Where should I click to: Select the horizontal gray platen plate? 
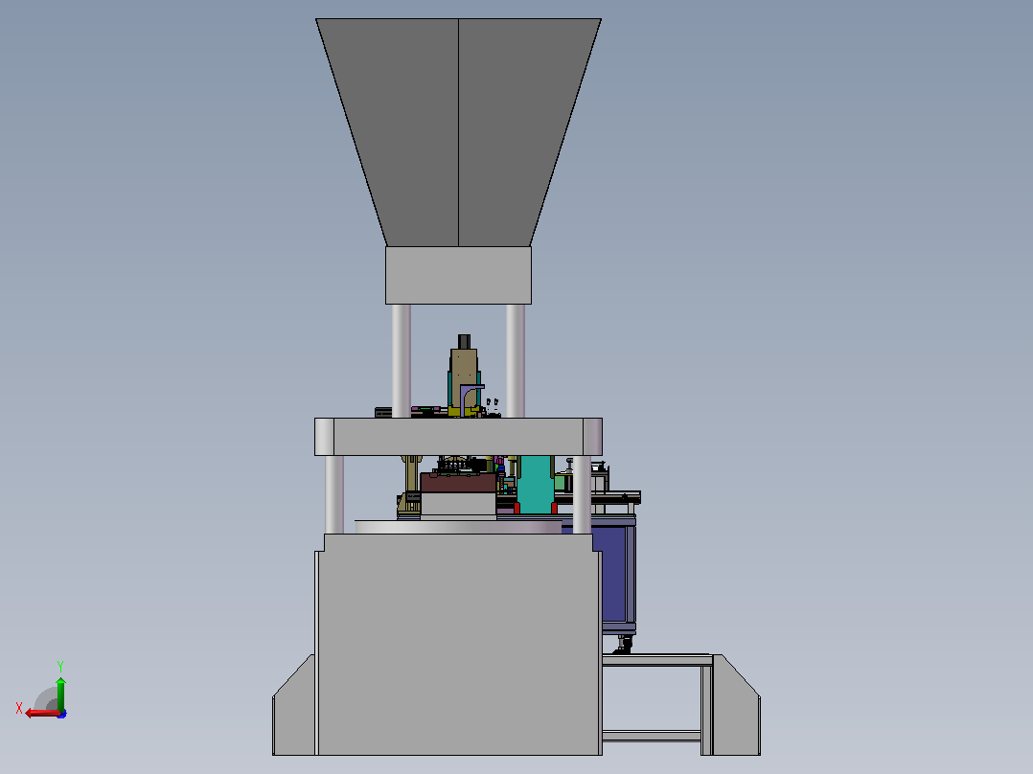458,436
